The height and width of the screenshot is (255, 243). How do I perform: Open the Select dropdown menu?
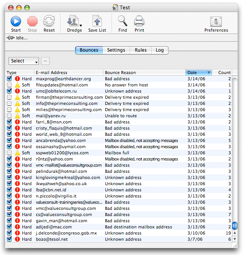[x=24, y=61]
